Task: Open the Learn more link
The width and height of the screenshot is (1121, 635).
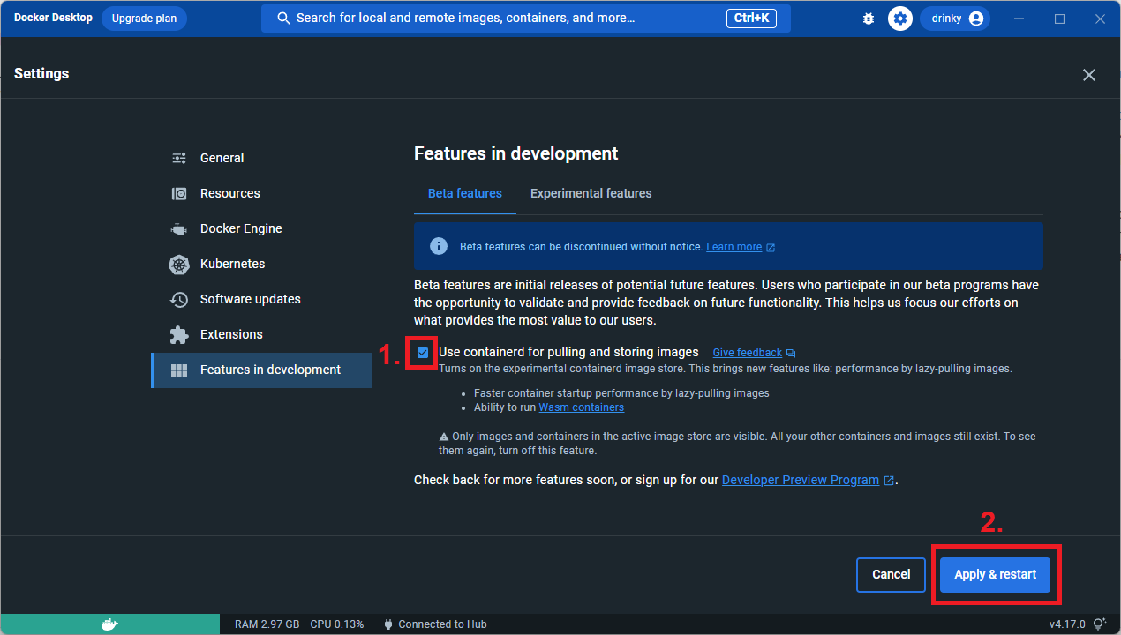Action: 734,247
